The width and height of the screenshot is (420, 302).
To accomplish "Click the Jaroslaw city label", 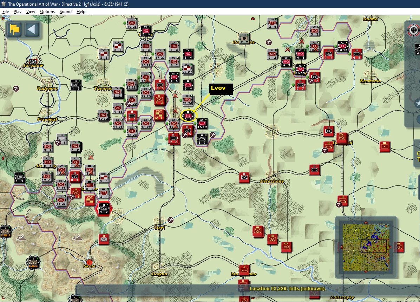I will (33, 65).
